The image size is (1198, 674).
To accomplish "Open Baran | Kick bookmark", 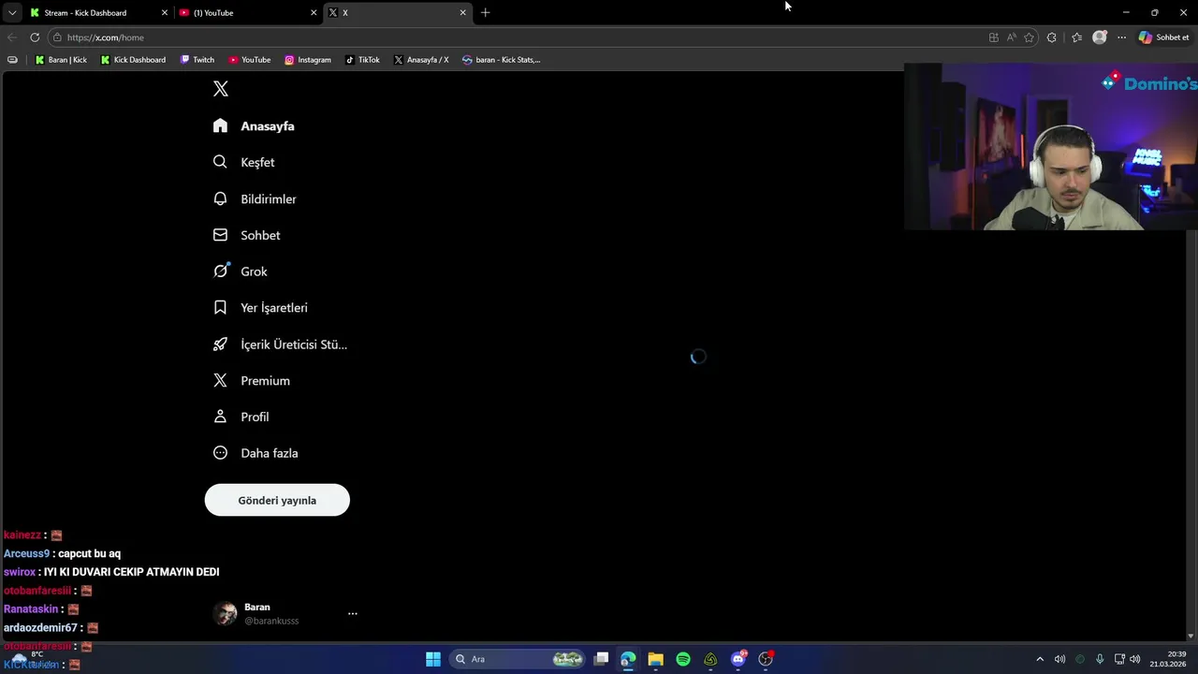I will 61,60.
